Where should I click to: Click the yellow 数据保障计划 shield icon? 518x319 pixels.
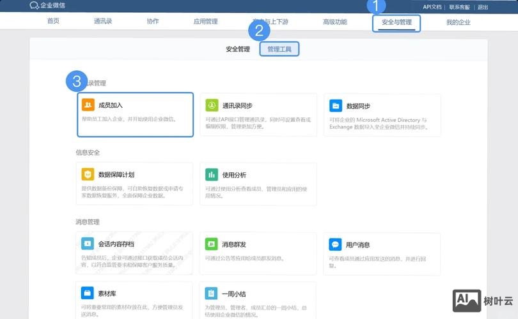point(88,174)
